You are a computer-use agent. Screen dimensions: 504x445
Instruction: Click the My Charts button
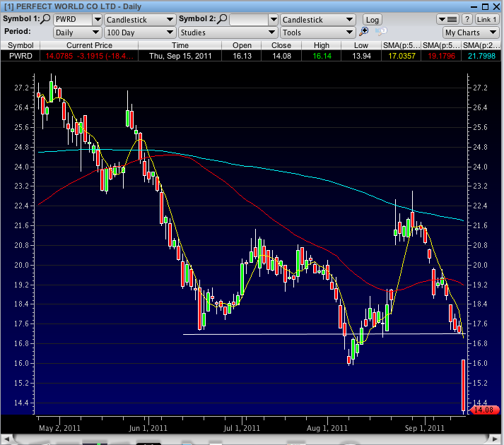click(x=471, y=32)
